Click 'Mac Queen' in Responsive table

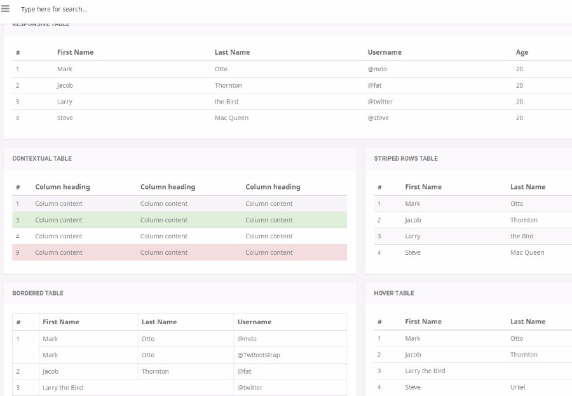point(231,118)
